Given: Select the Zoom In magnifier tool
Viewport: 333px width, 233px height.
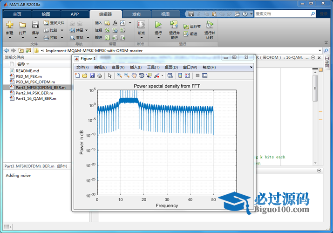Looking at the screenshot, I should point(120,75).
